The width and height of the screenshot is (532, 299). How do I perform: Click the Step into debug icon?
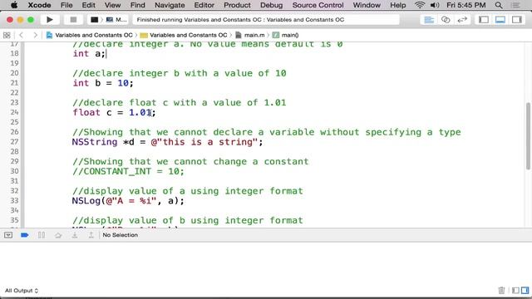click(x=75, y=235)
